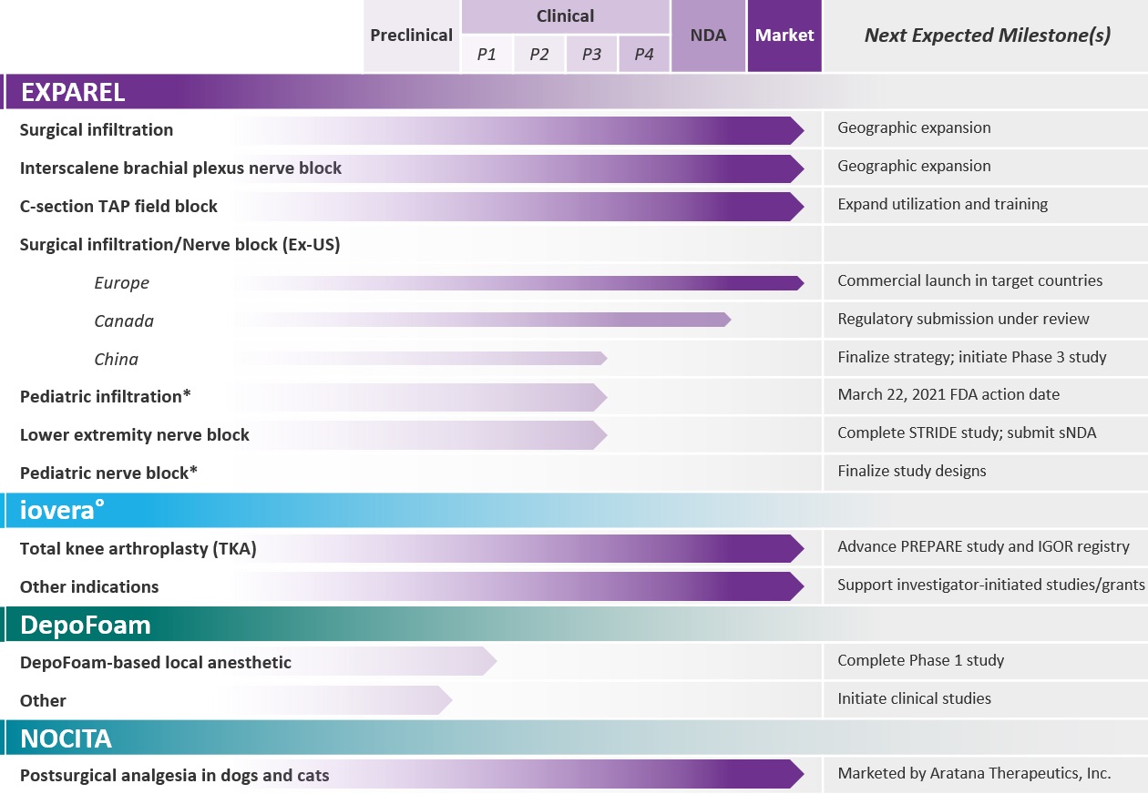The height and width of the screenshot is (794, 1148).
Task: Select the P2 clinical phase cell
Action: click(539, 55)
